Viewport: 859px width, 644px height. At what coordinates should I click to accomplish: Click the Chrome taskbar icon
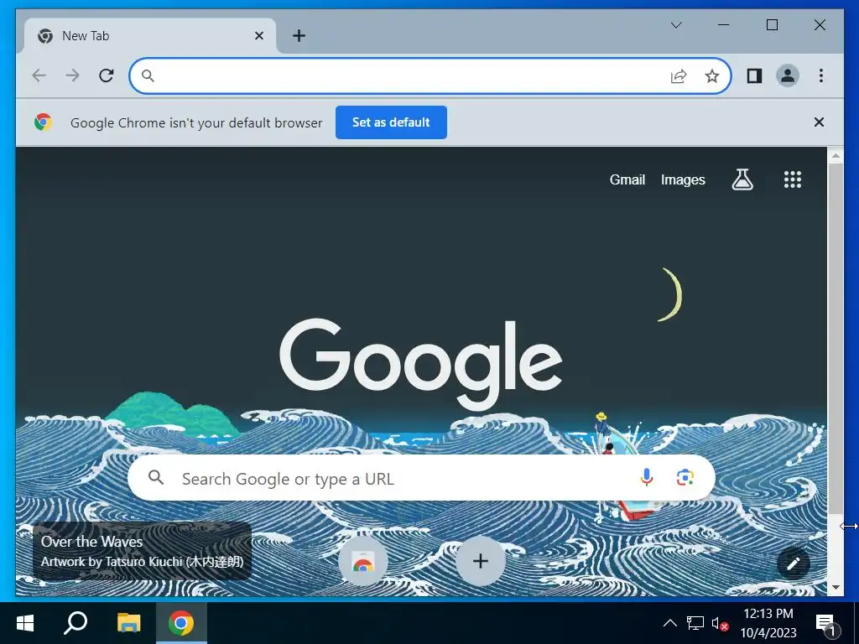coord(181,623)
